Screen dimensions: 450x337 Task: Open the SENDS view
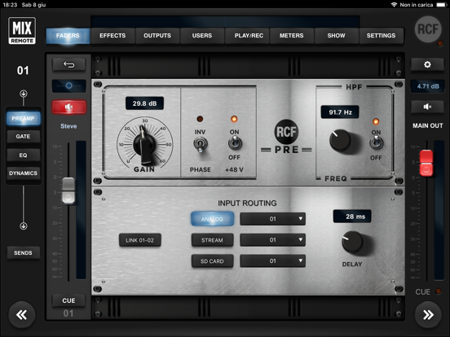[24, 252]
